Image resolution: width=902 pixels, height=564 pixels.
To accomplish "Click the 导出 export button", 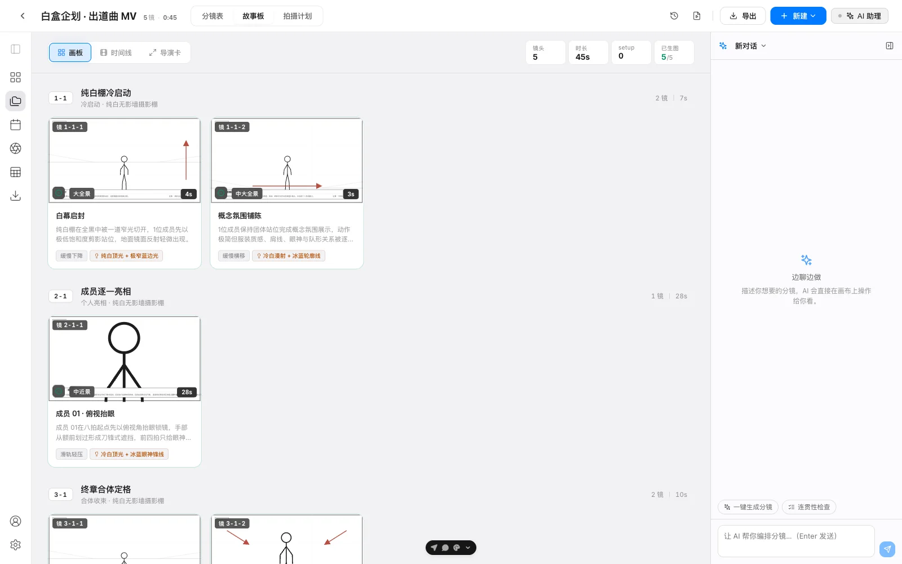I will (x=743, y=16).
